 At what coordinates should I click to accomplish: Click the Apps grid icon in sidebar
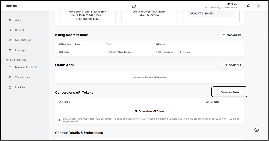click(x=10, y=20)
